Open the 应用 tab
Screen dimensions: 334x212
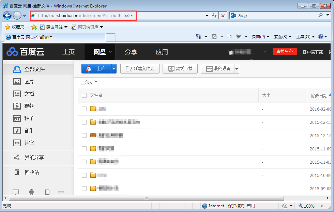[x=162, y=52]
